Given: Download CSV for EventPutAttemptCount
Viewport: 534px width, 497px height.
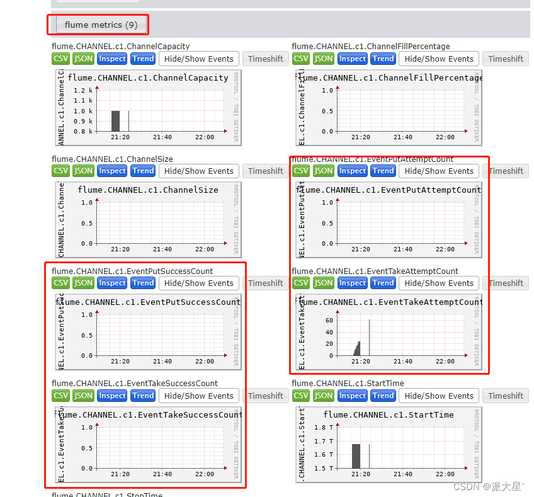Looking at the screenshot, I should coord(301,171).
